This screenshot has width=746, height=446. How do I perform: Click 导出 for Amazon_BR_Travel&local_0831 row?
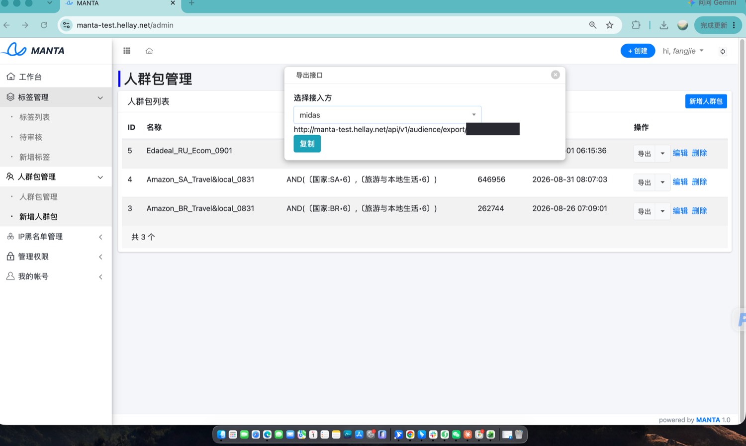tap(645, 211)
